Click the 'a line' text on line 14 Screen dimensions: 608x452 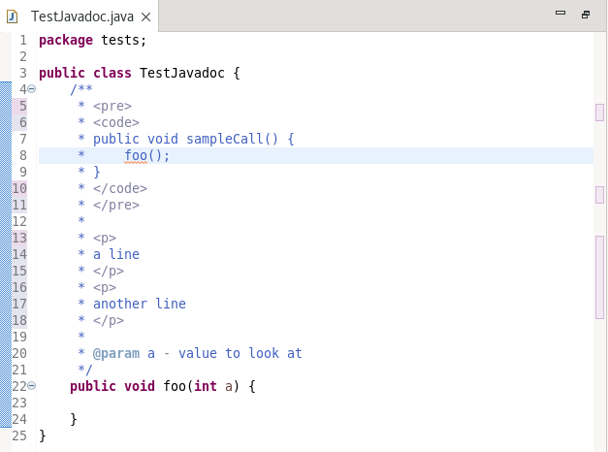tap(116, 254)
